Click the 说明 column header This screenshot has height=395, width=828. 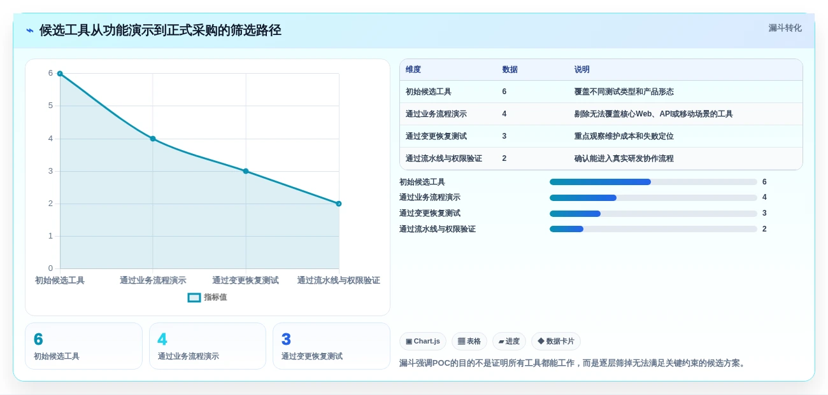(582, 70)
